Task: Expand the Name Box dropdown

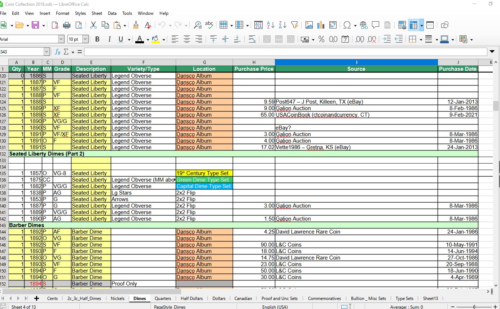Action: tap(47, 52)
